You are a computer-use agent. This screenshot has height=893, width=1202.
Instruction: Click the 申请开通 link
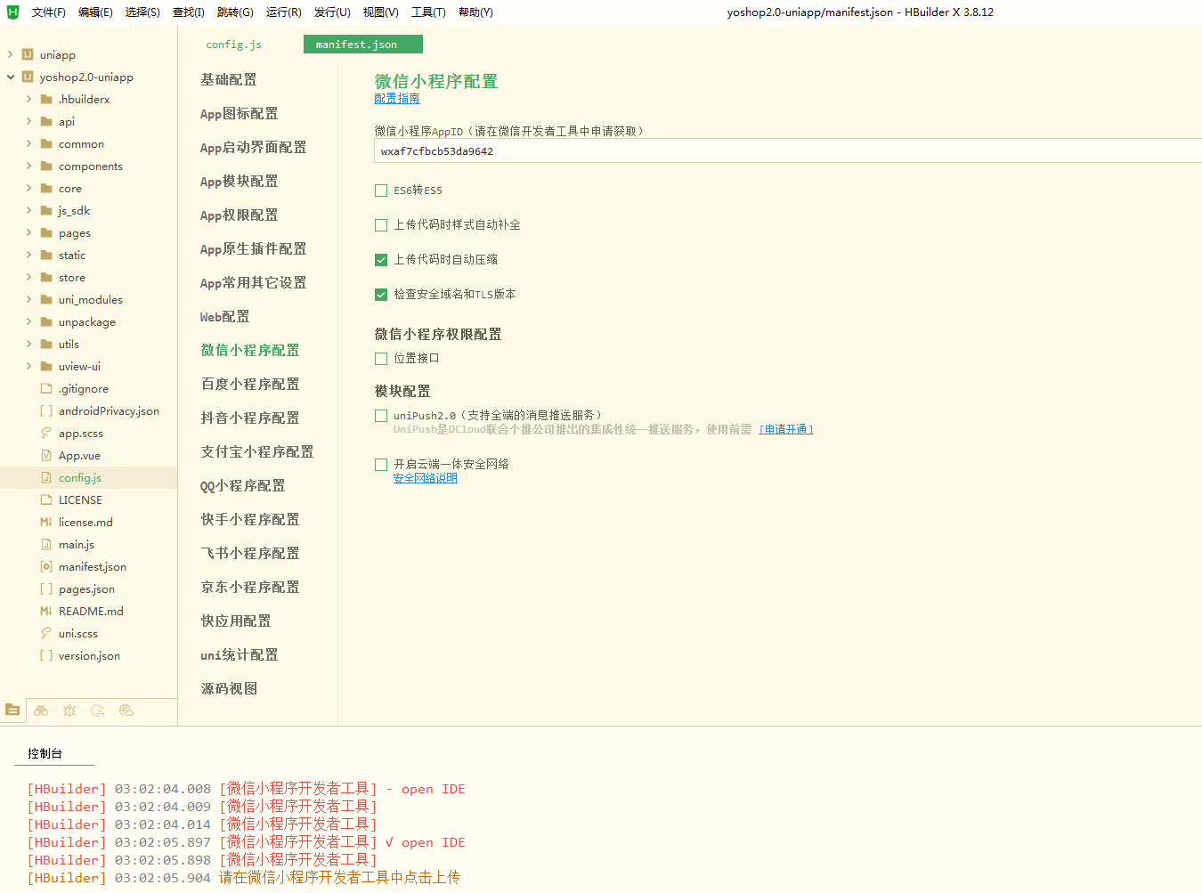(786, 429)
